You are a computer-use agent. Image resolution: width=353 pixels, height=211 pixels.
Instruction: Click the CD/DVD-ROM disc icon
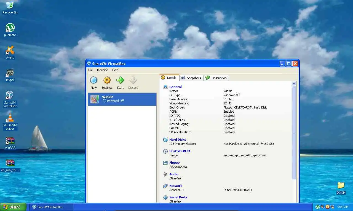(x=165, y=151)
